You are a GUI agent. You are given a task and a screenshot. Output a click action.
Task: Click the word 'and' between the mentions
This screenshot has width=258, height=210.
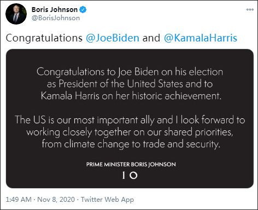151,38
